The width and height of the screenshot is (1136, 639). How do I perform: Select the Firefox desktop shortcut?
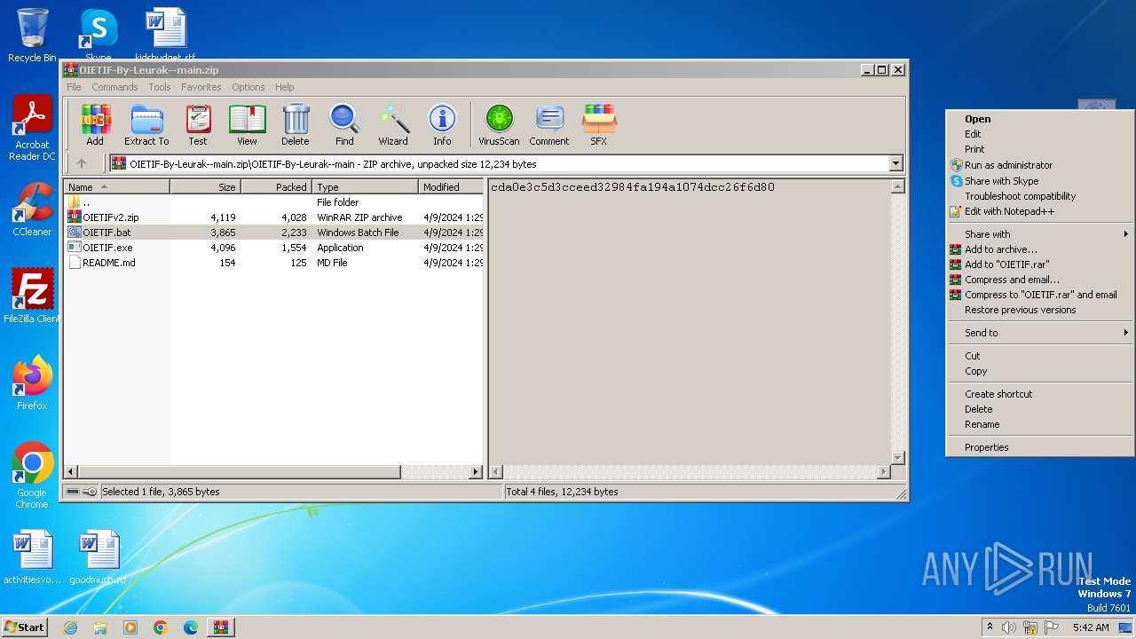pos(32,383)
